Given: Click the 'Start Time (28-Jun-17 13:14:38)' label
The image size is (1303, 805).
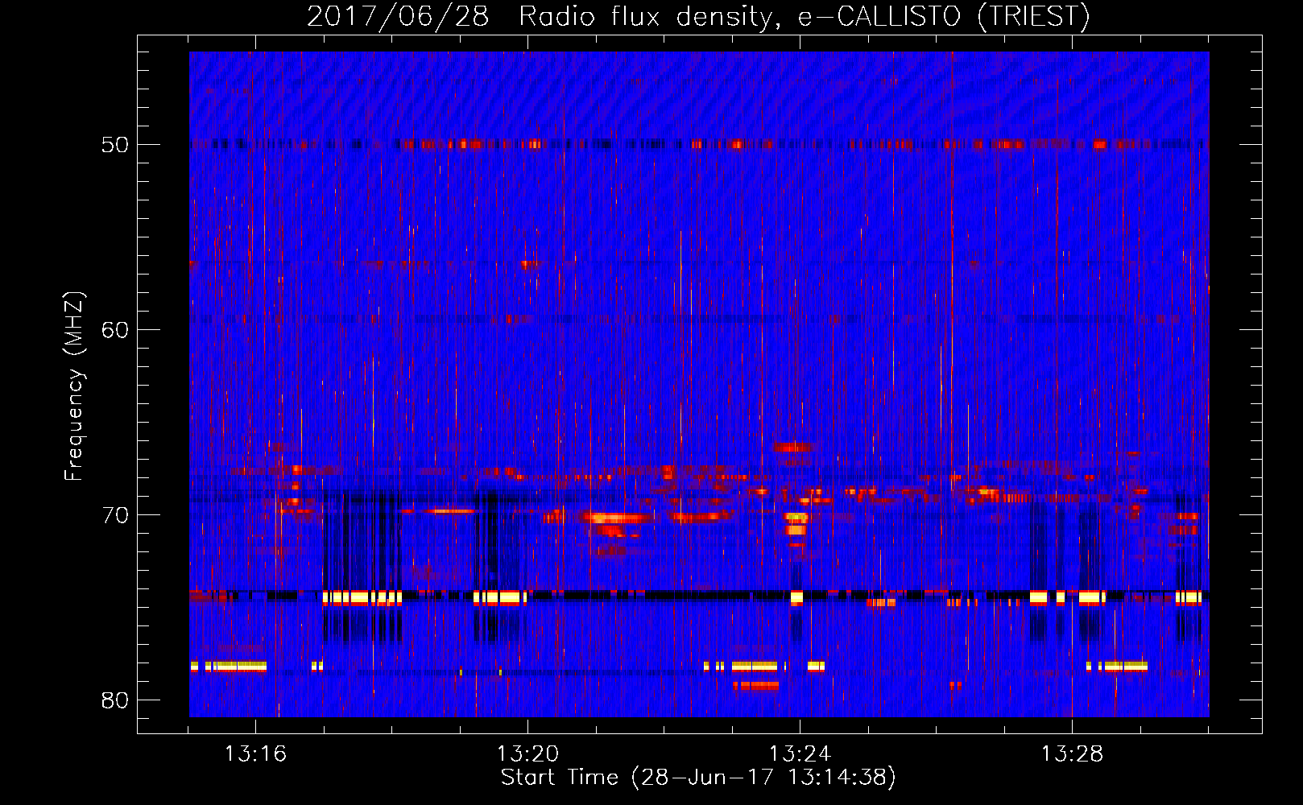Looking at the screenshot, I should tap(698, 778).
